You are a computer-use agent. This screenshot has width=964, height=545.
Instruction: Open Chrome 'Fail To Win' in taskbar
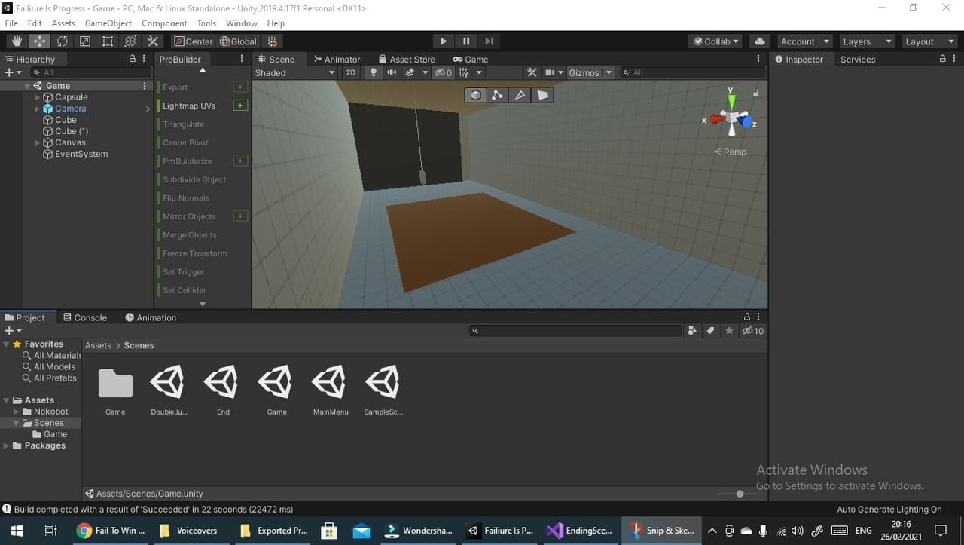(x=111, y=530)
